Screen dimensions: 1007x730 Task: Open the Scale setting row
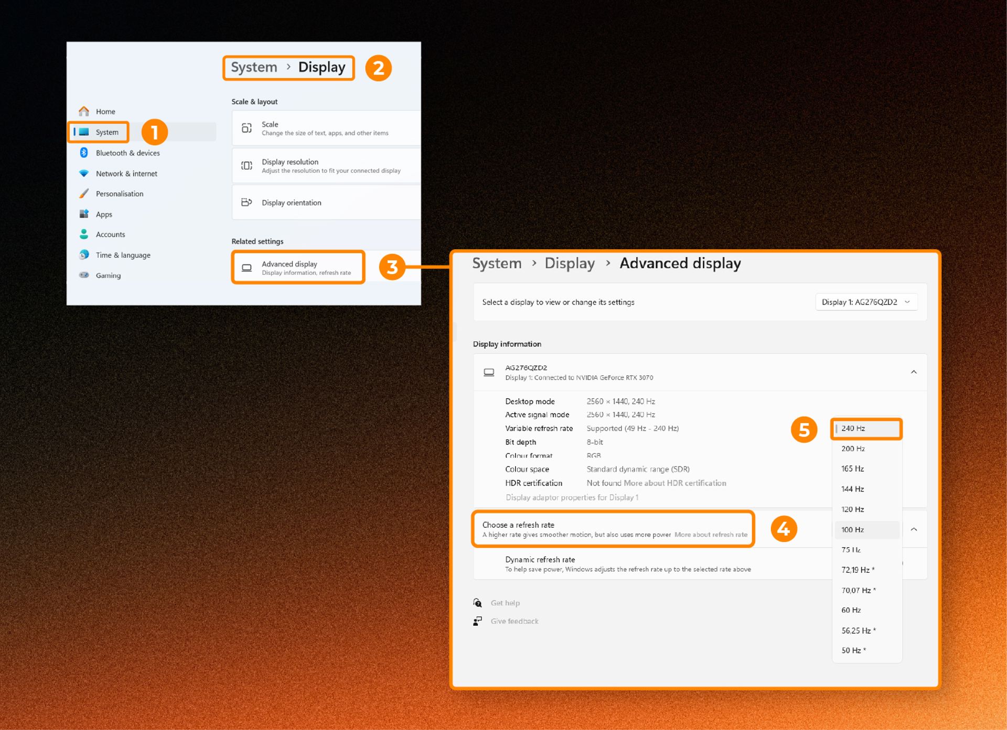point(326,128)
